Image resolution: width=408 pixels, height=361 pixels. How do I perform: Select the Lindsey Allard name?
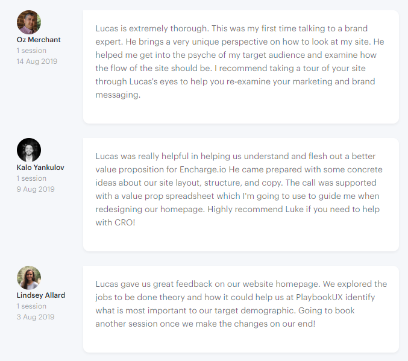click(41, 295)
